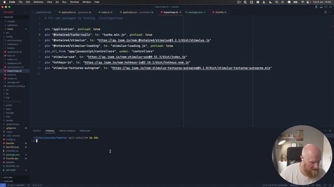Toggle bottom panel layout icon

click(321, 7)
